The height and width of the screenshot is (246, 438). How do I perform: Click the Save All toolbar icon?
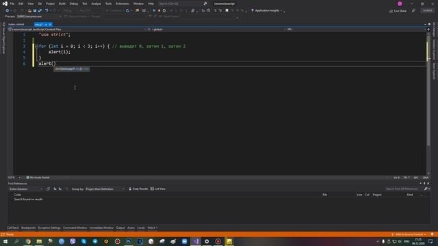40,11
